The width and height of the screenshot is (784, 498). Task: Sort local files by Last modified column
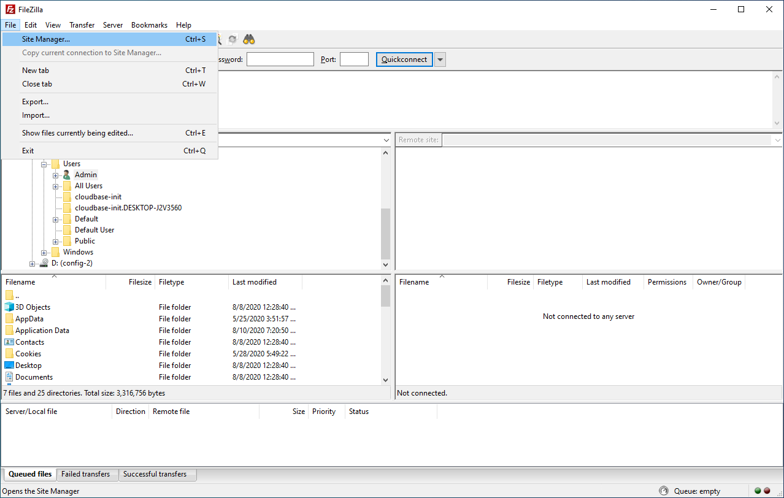coord(265,282)
